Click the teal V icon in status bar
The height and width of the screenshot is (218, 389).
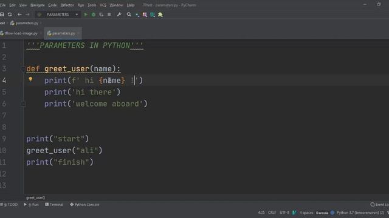pos(294,213)
